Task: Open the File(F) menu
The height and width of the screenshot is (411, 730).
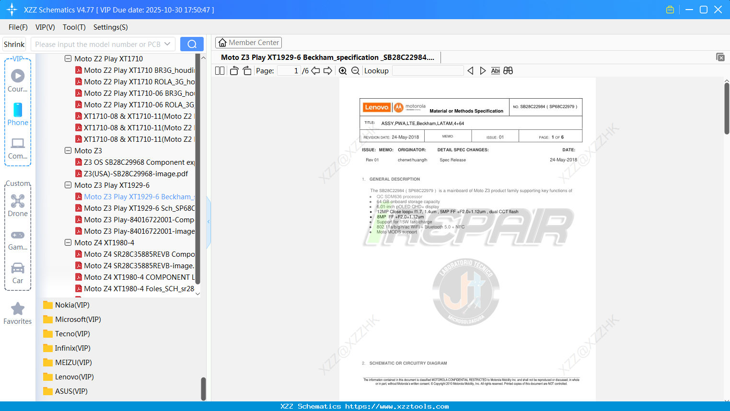Action: tap(18, 27)
